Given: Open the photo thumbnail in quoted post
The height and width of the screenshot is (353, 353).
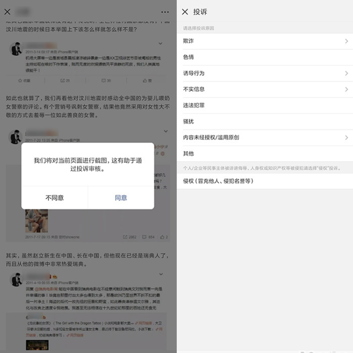Looking at the screenshot, I should pos(36,221).
